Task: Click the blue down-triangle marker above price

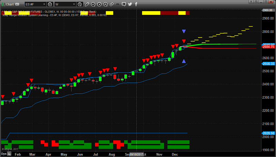Action: coord(184,31)
